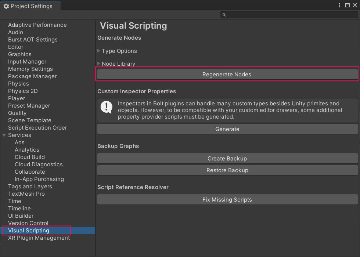Open the Player settings category
Viewport: 360px width, 257px height.
17,98
